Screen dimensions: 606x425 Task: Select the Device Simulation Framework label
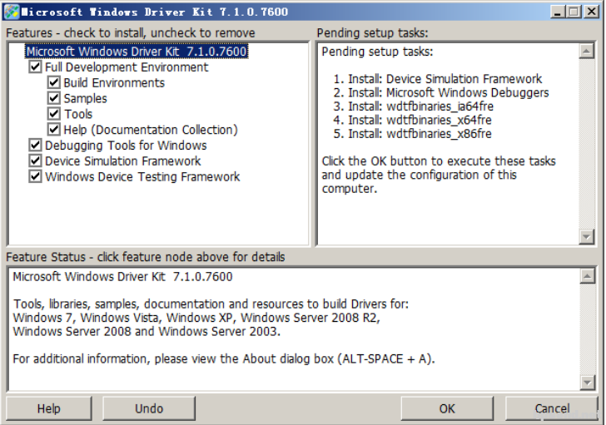pos(123,161)
